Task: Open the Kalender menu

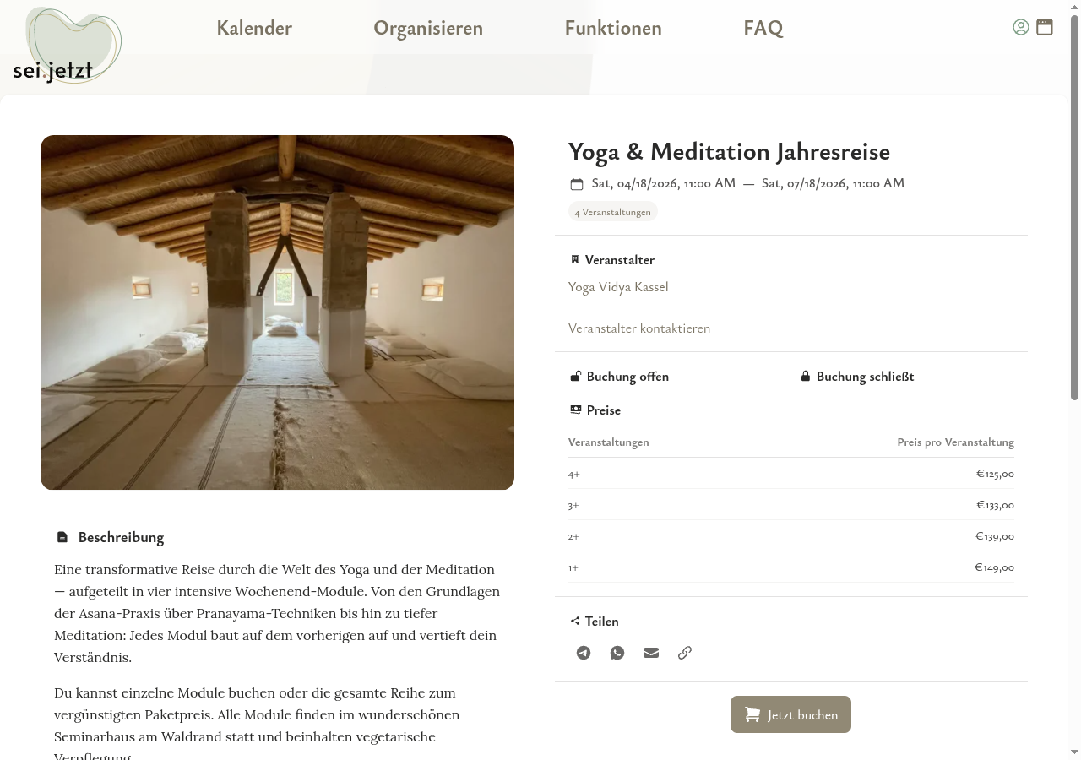Action: pos(254,28)
